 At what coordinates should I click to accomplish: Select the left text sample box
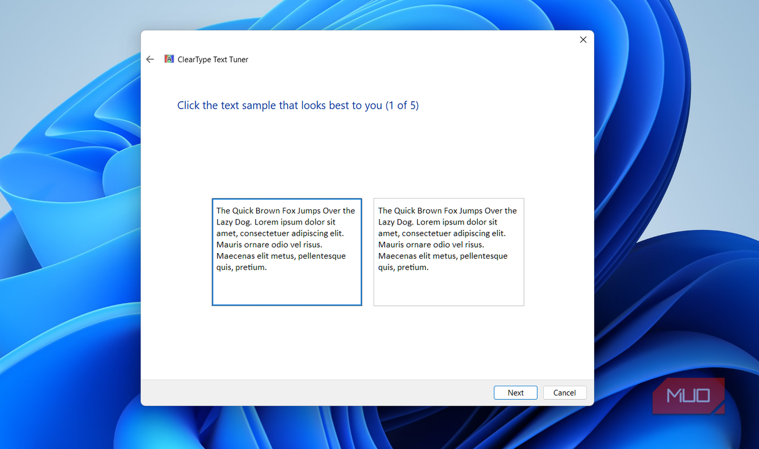pos(287,252)
